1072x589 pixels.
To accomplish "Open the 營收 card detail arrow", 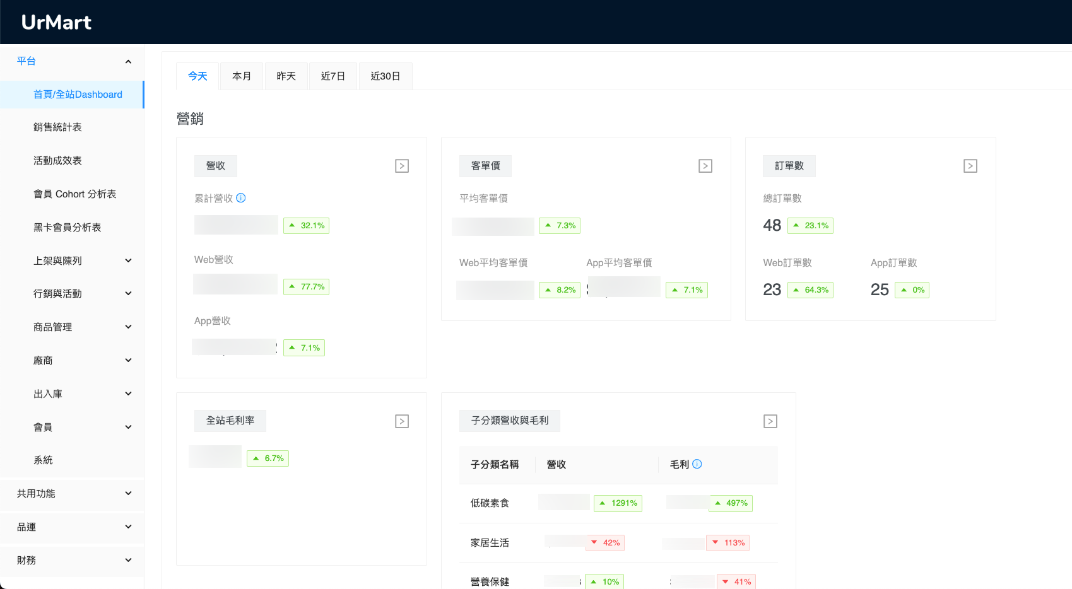I will click(401, 165).
